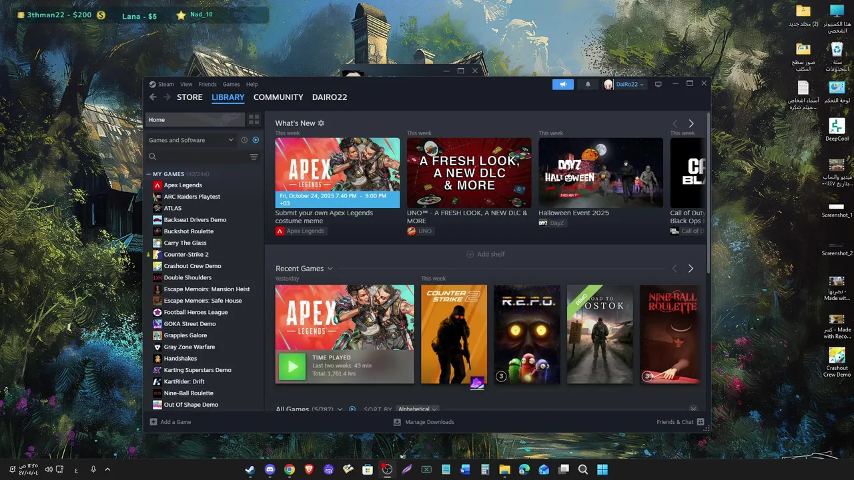Image resolution: width=854 pixels, height=480 pixels.
Task: Enter Big Picture mode monitor icon
Action: 658,85
